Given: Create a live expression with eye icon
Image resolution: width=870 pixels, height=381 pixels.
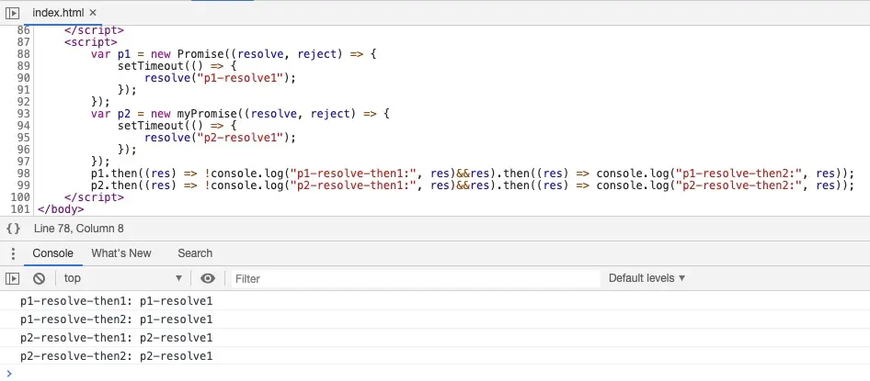Looking at the screenshot, I should (x=208, y=278).
